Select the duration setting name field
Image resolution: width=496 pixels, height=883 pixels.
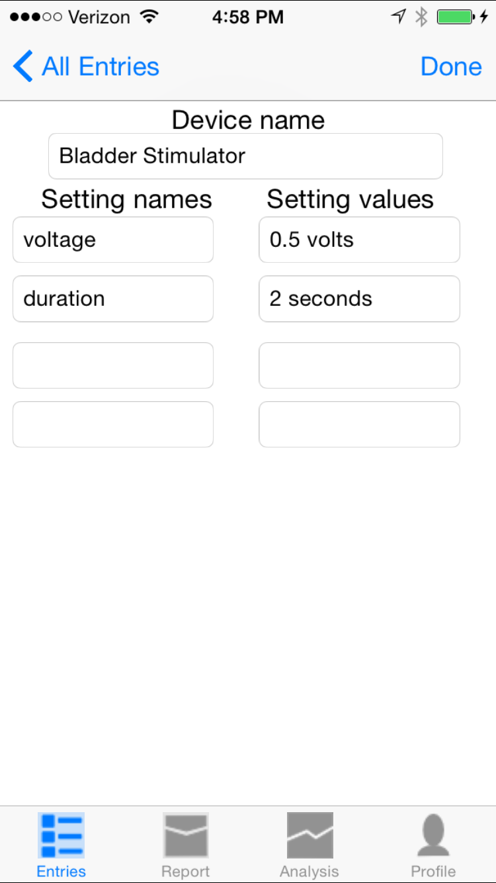(113, 299)
